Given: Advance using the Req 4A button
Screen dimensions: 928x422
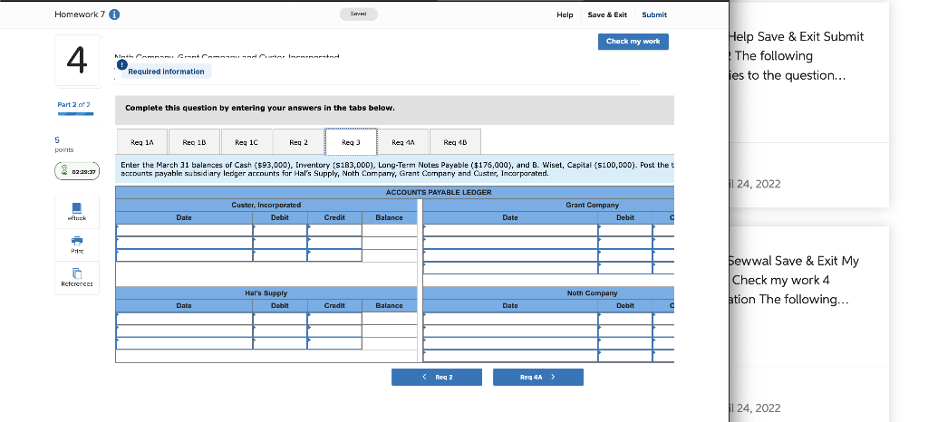Looking at the screenshot, I should point(538,377).
